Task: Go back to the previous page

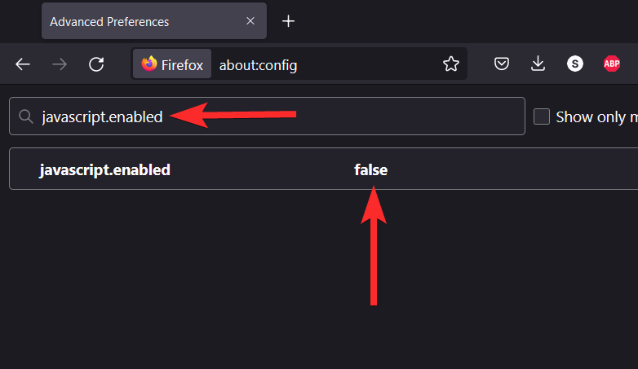Action: pos(23,64)
